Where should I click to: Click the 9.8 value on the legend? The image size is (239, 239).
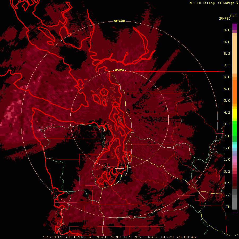point(227,30)
